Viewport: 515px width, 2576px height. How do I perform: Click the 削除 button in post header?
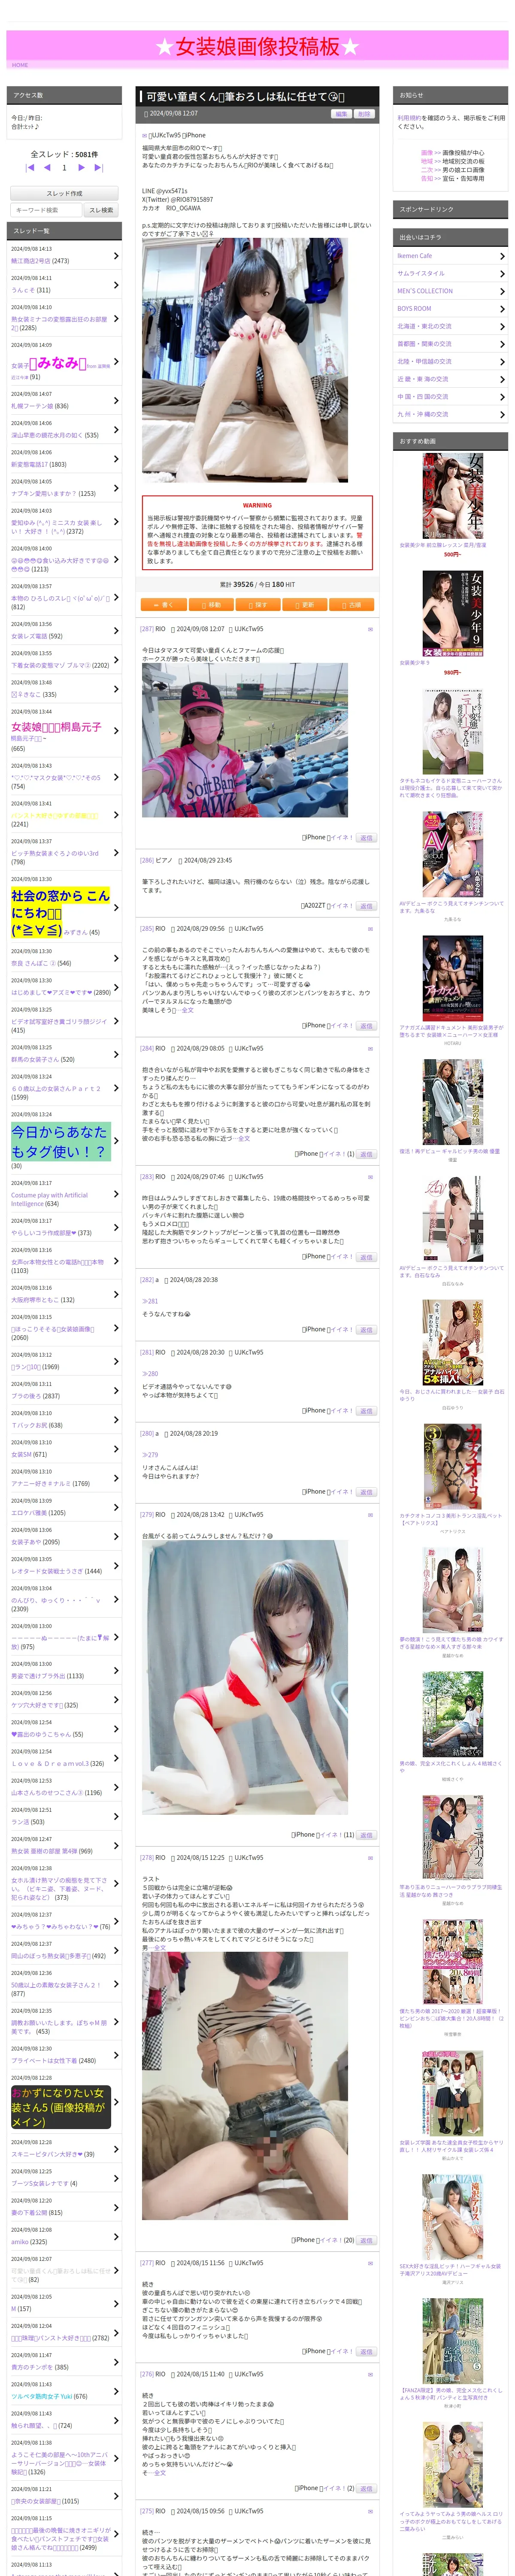[x=364, y=114]
